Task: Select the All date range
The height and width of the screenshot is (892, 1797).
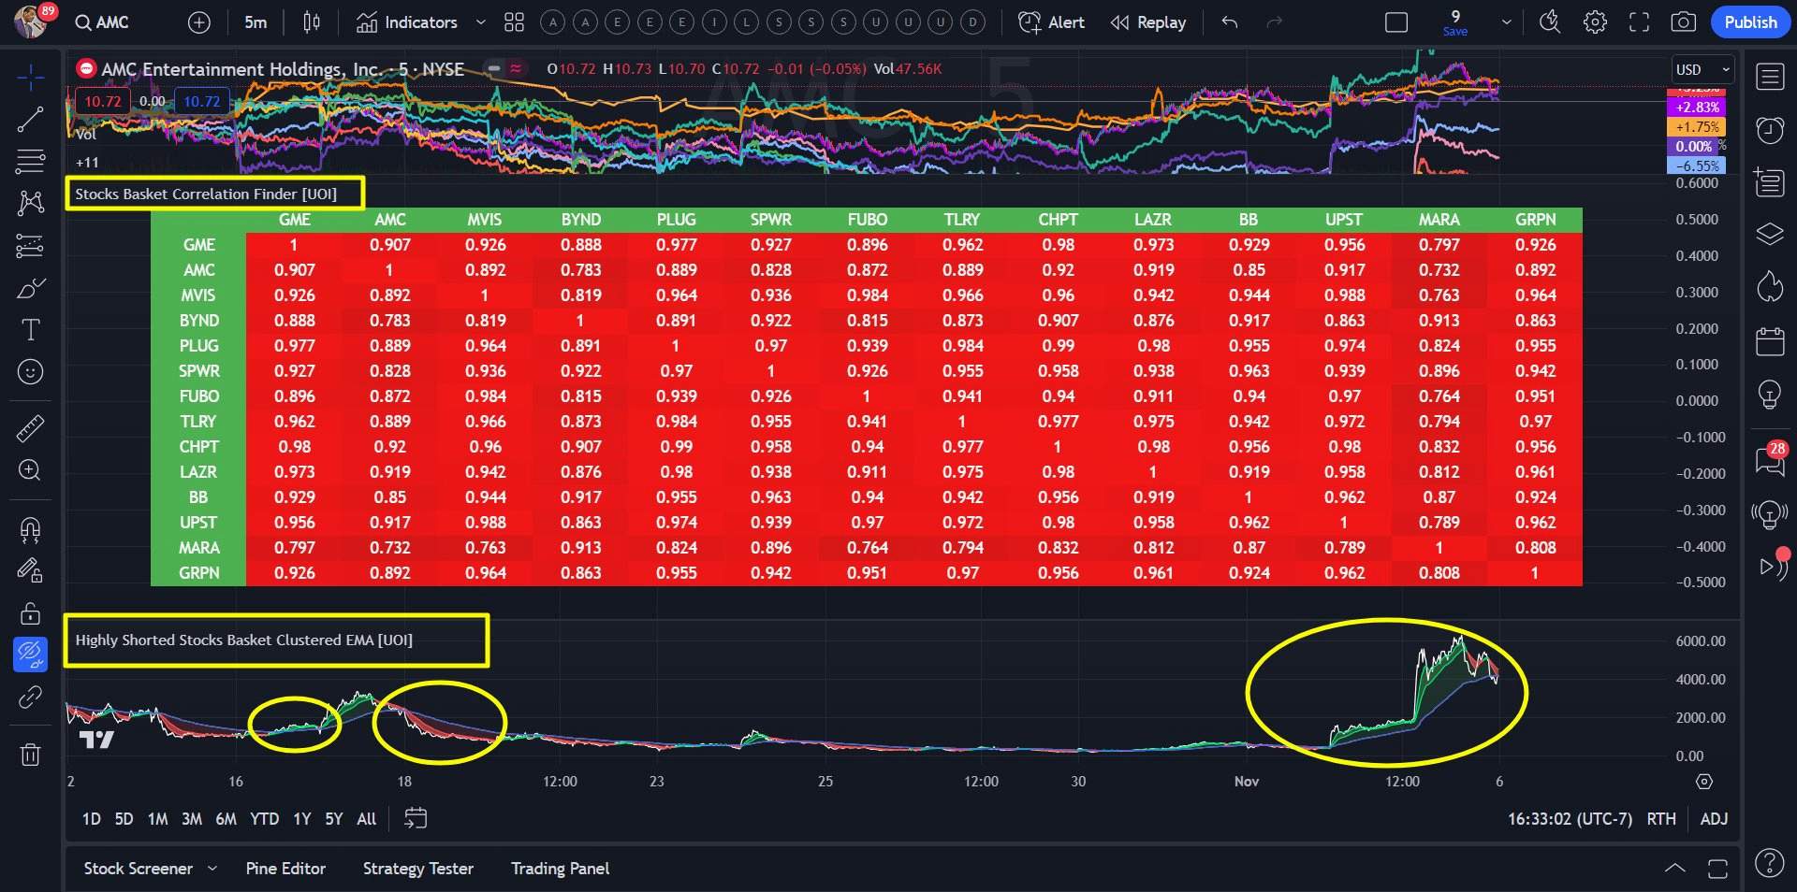Action: (366, 819)
